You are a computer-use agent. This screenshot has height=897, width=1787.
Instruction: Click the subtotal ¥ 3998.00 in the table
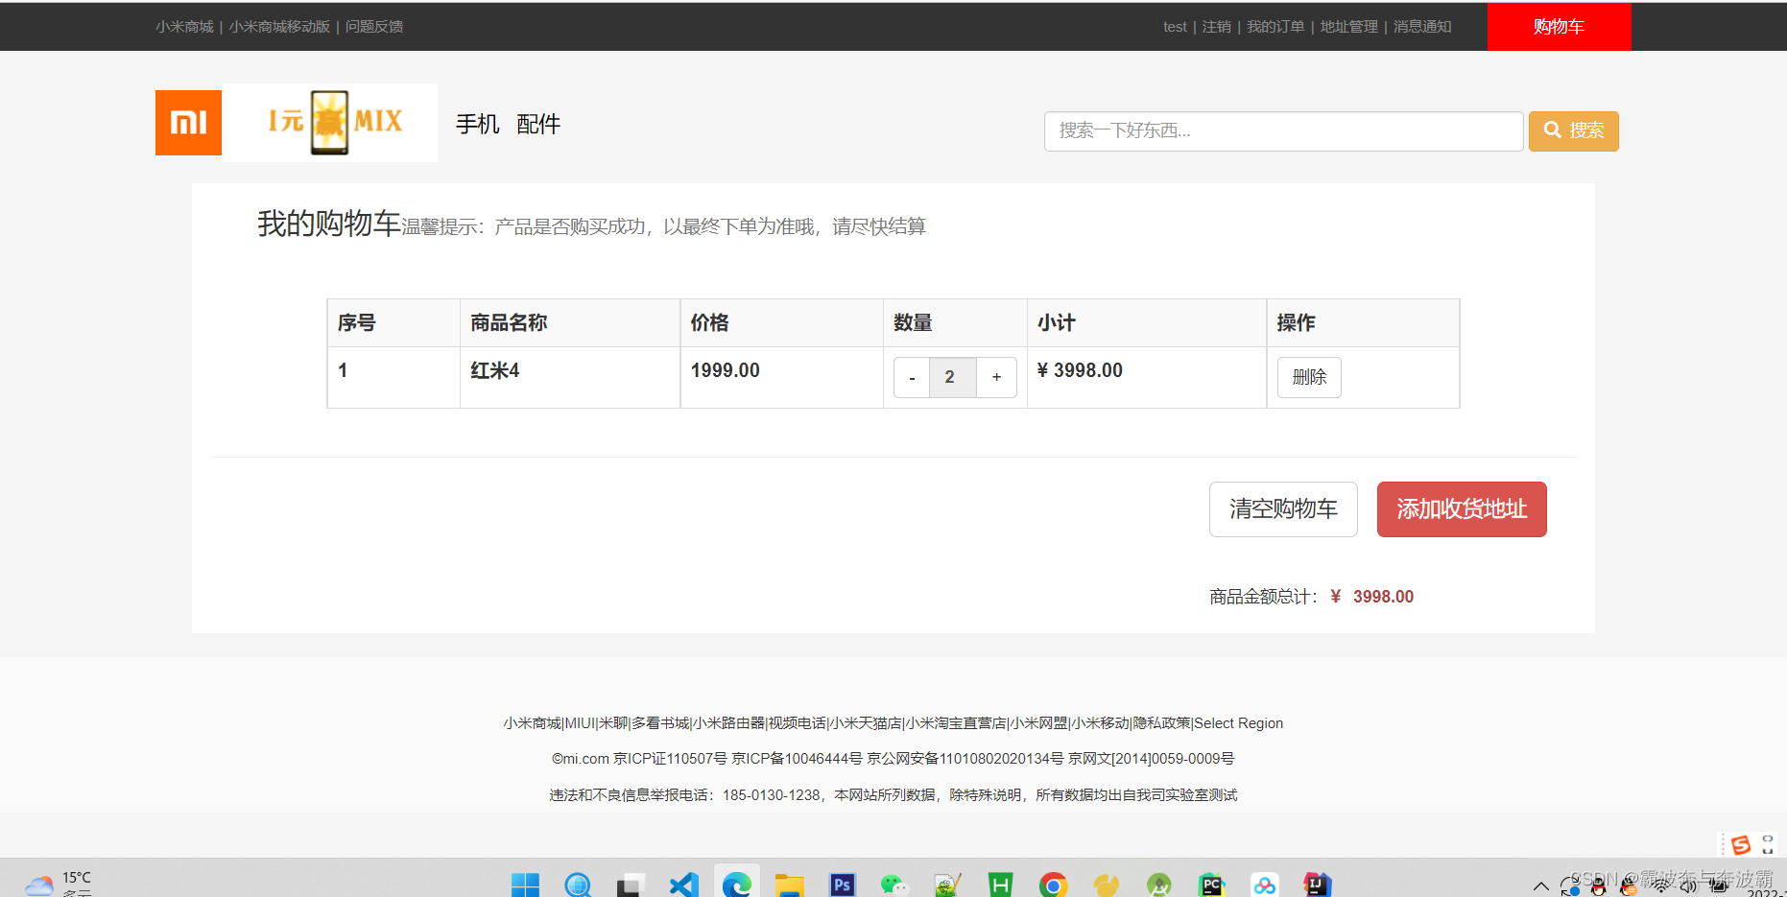pyautogui.click(x=1080, y=370)
